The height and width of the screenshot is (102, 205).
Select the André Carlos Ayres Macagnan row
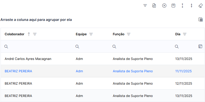(102, 59)
